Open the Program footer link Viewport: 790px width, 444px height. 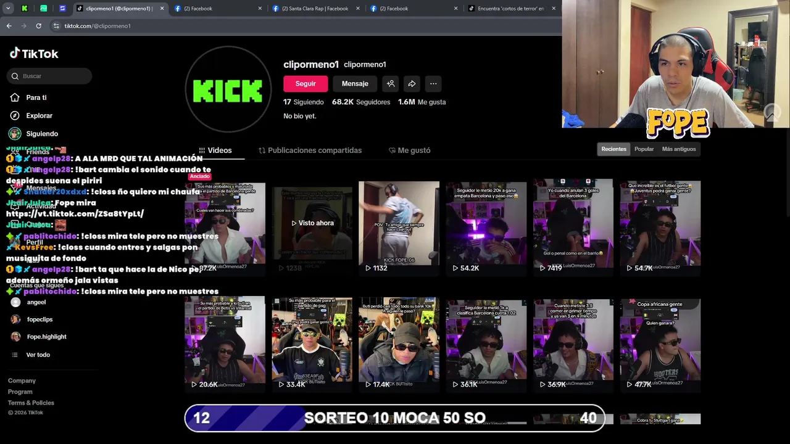tap(20, 392)
